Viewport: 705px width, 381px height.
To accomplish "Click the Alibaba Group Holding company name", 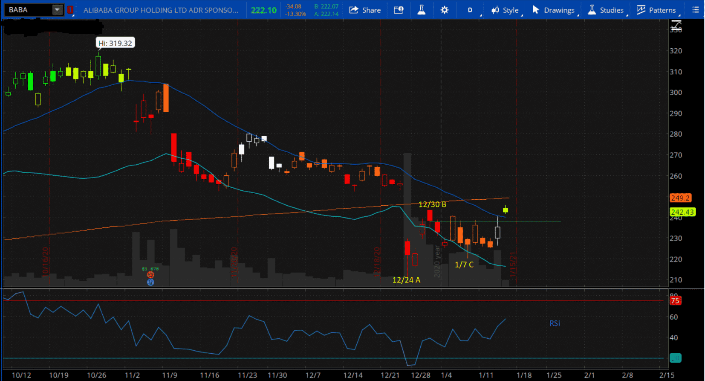I will pos(161,10).
